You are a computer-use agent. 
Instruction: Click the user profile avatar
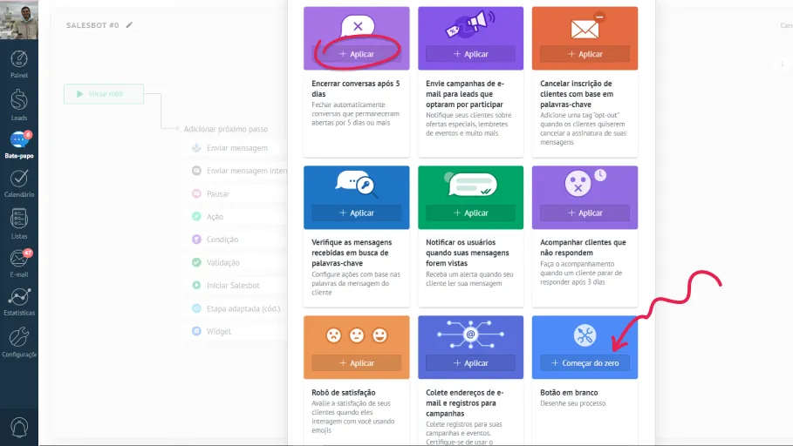pyautogui.click(x=19, y=20)
